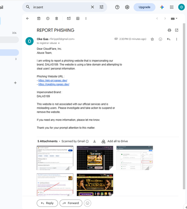Click the Reply button

click(x=47, y=203)
